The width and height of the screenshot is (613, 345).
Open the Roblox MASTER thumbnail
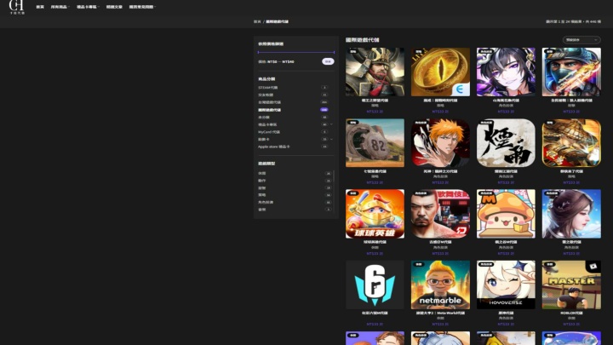571,285
